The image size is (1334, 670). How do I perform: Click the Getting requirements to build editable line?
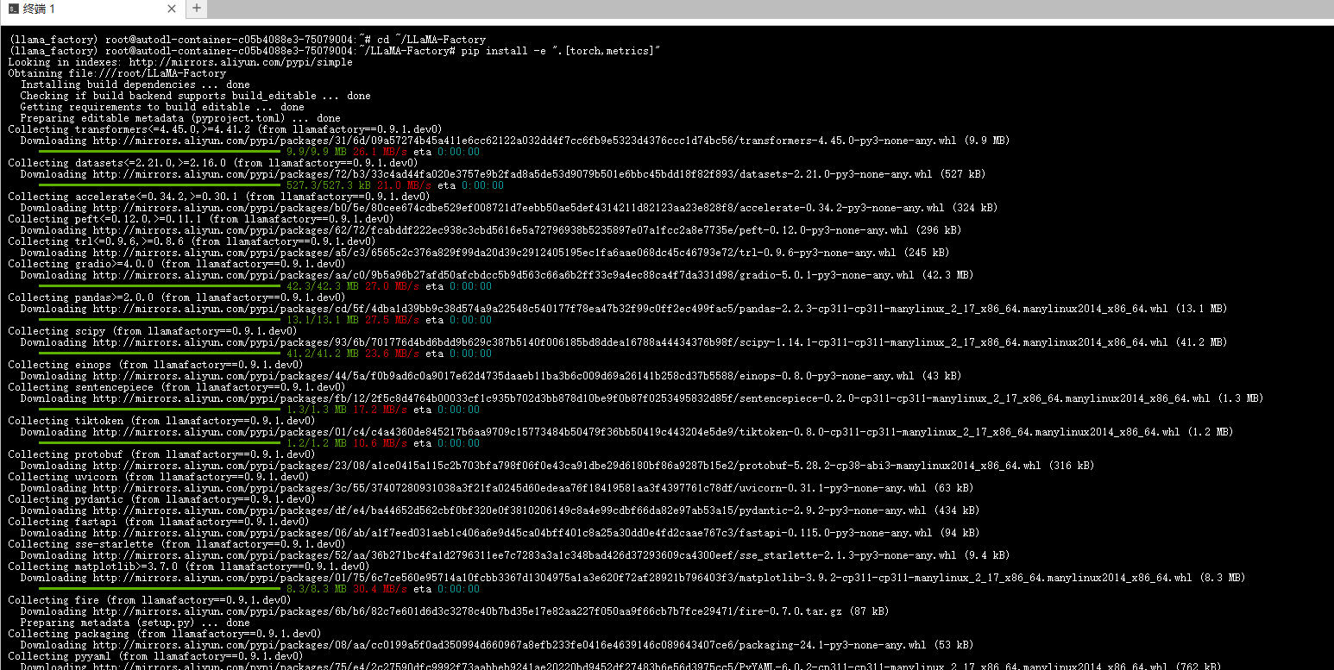[162, 107]
